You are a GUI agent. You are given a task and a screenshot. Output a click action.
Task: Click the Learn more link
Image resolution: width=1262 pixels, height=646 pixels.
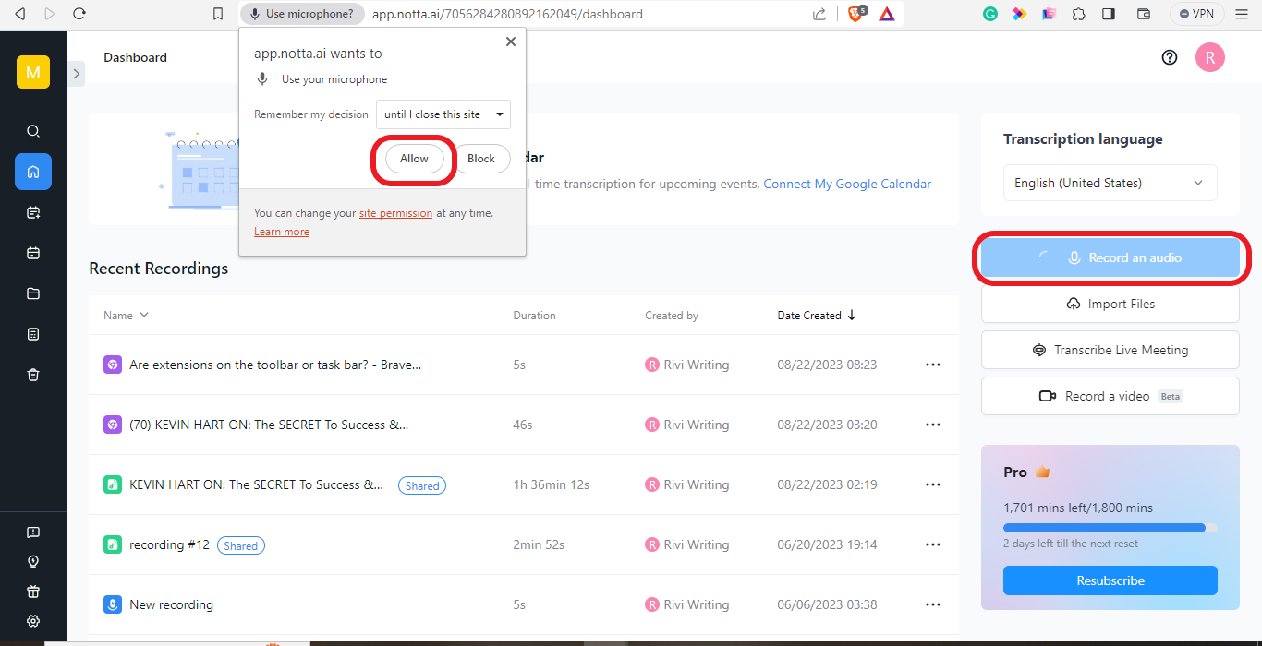point(282,232)
